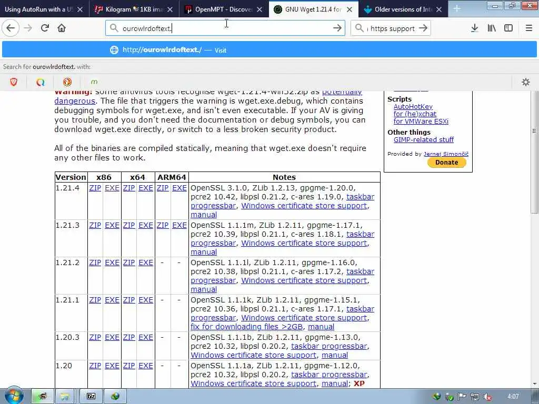Image resolution: width=539 pixels, height=404 pixels.
Task: Open the GIMP-related stuff link
Action: pos(424,139)
